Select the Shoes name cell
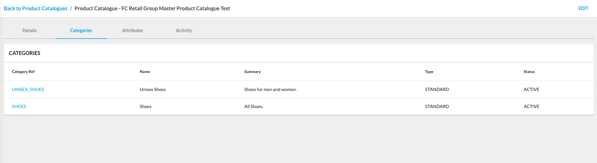Image resolution: width=597 pixels, height=163 pixels. (145, 106)
